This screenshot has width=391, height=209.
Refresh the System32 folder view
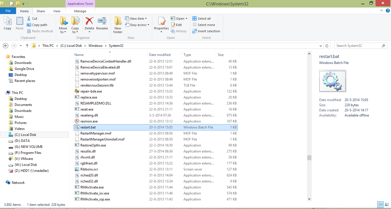327,46
